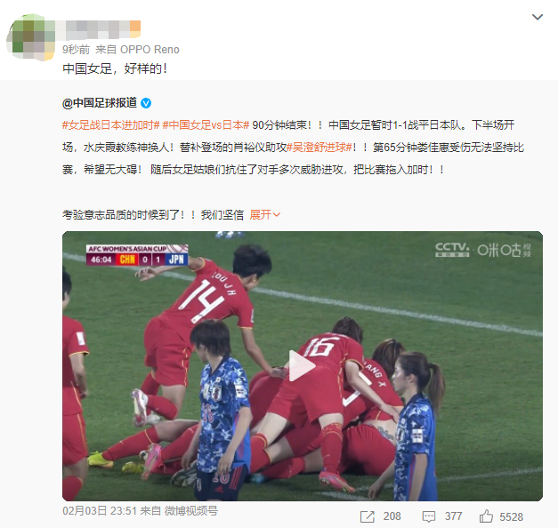The image size is (558, 528).
Task: Play the video with center play button
Action: pos(301,366)
